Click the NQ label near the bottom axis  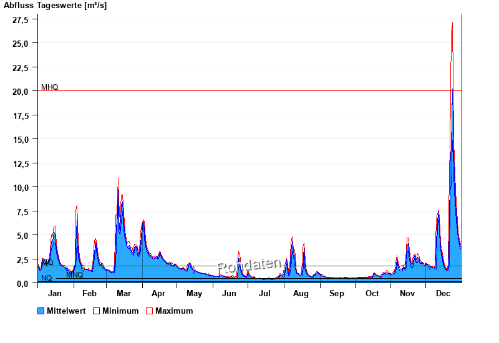[x=46, y=278]
